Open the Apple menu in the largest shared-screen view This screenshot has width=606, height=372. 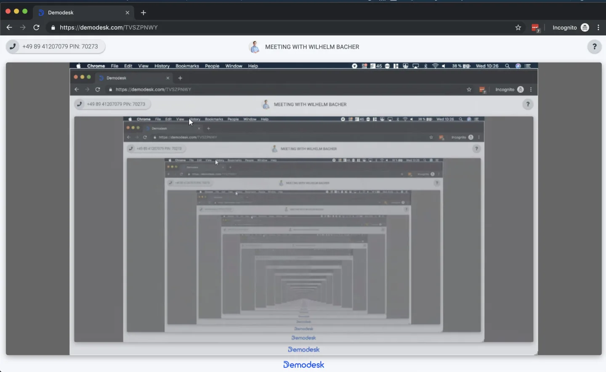pos(78,66)
